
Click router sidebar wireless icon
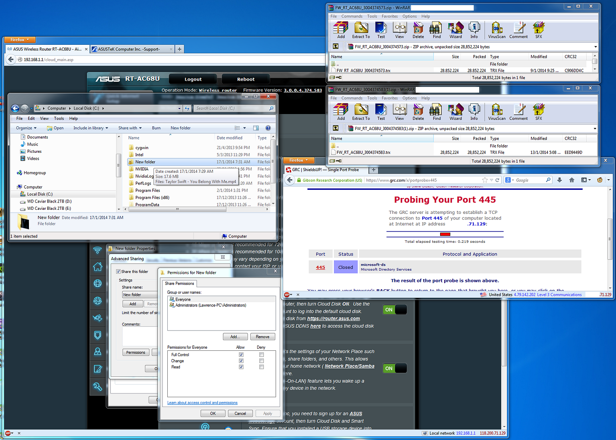(97, 250)
